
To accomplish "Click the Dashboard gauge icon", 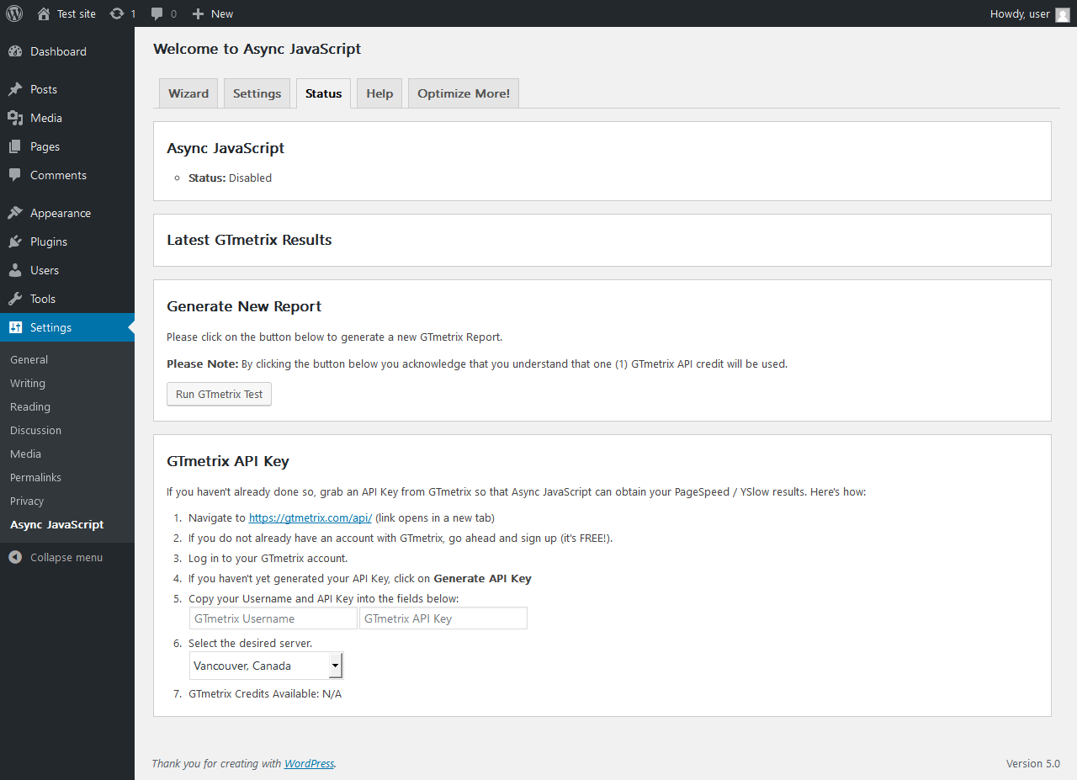I will point(15,51).
